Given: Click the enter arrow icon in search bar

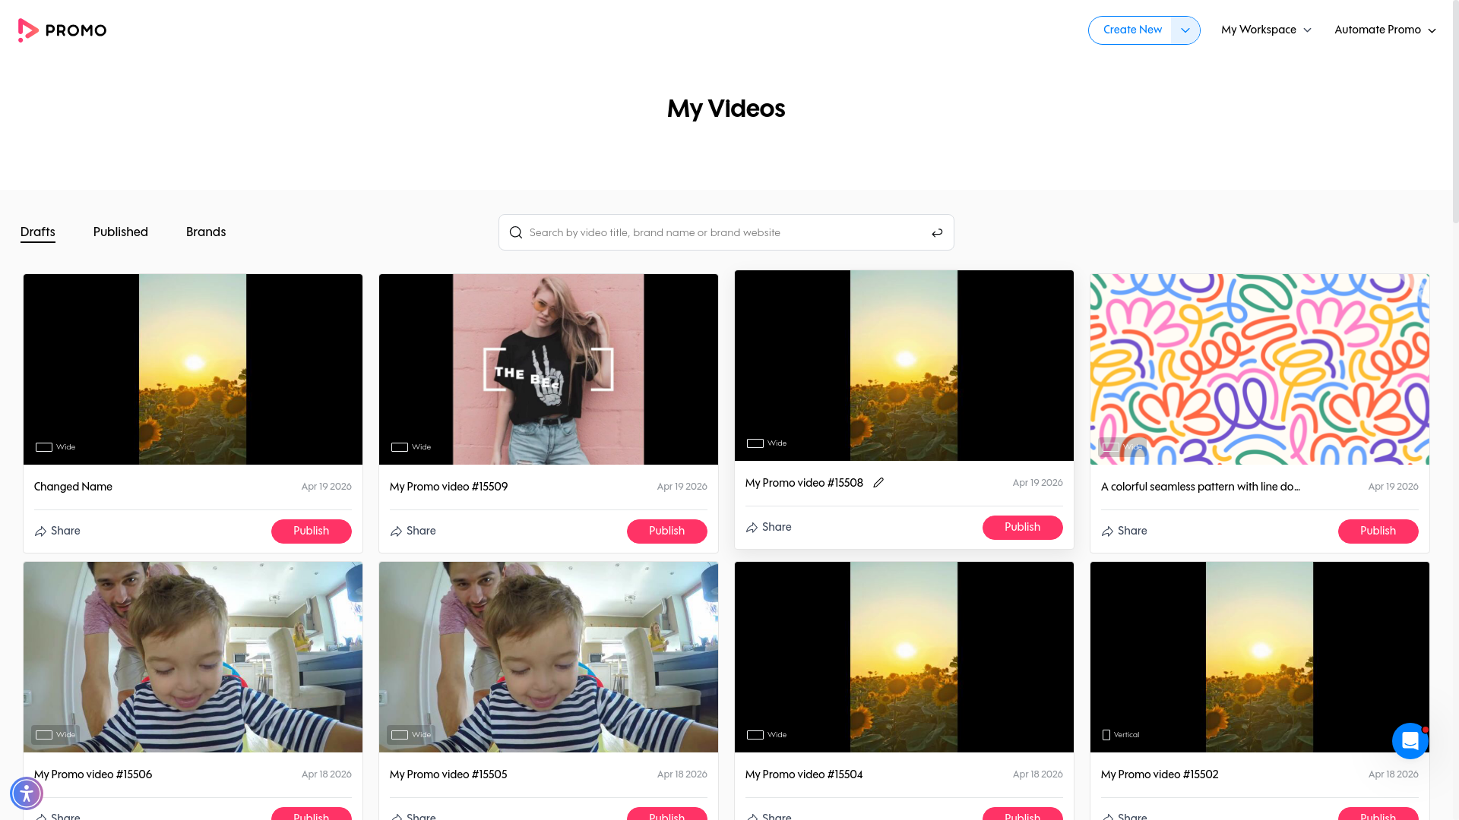Looking at the screenshot, I should click(937, 232).
